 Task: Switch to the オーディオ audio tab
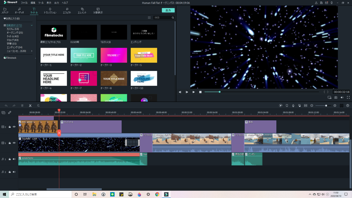tap(19, 11)
